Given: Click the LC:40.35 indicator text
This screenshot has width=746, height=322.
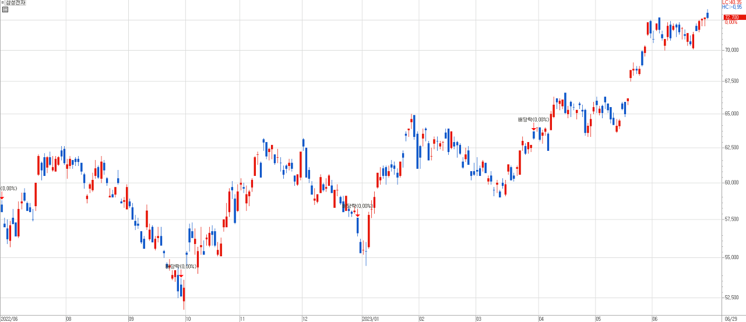Looking at the screenshot, I should point(733,2).
